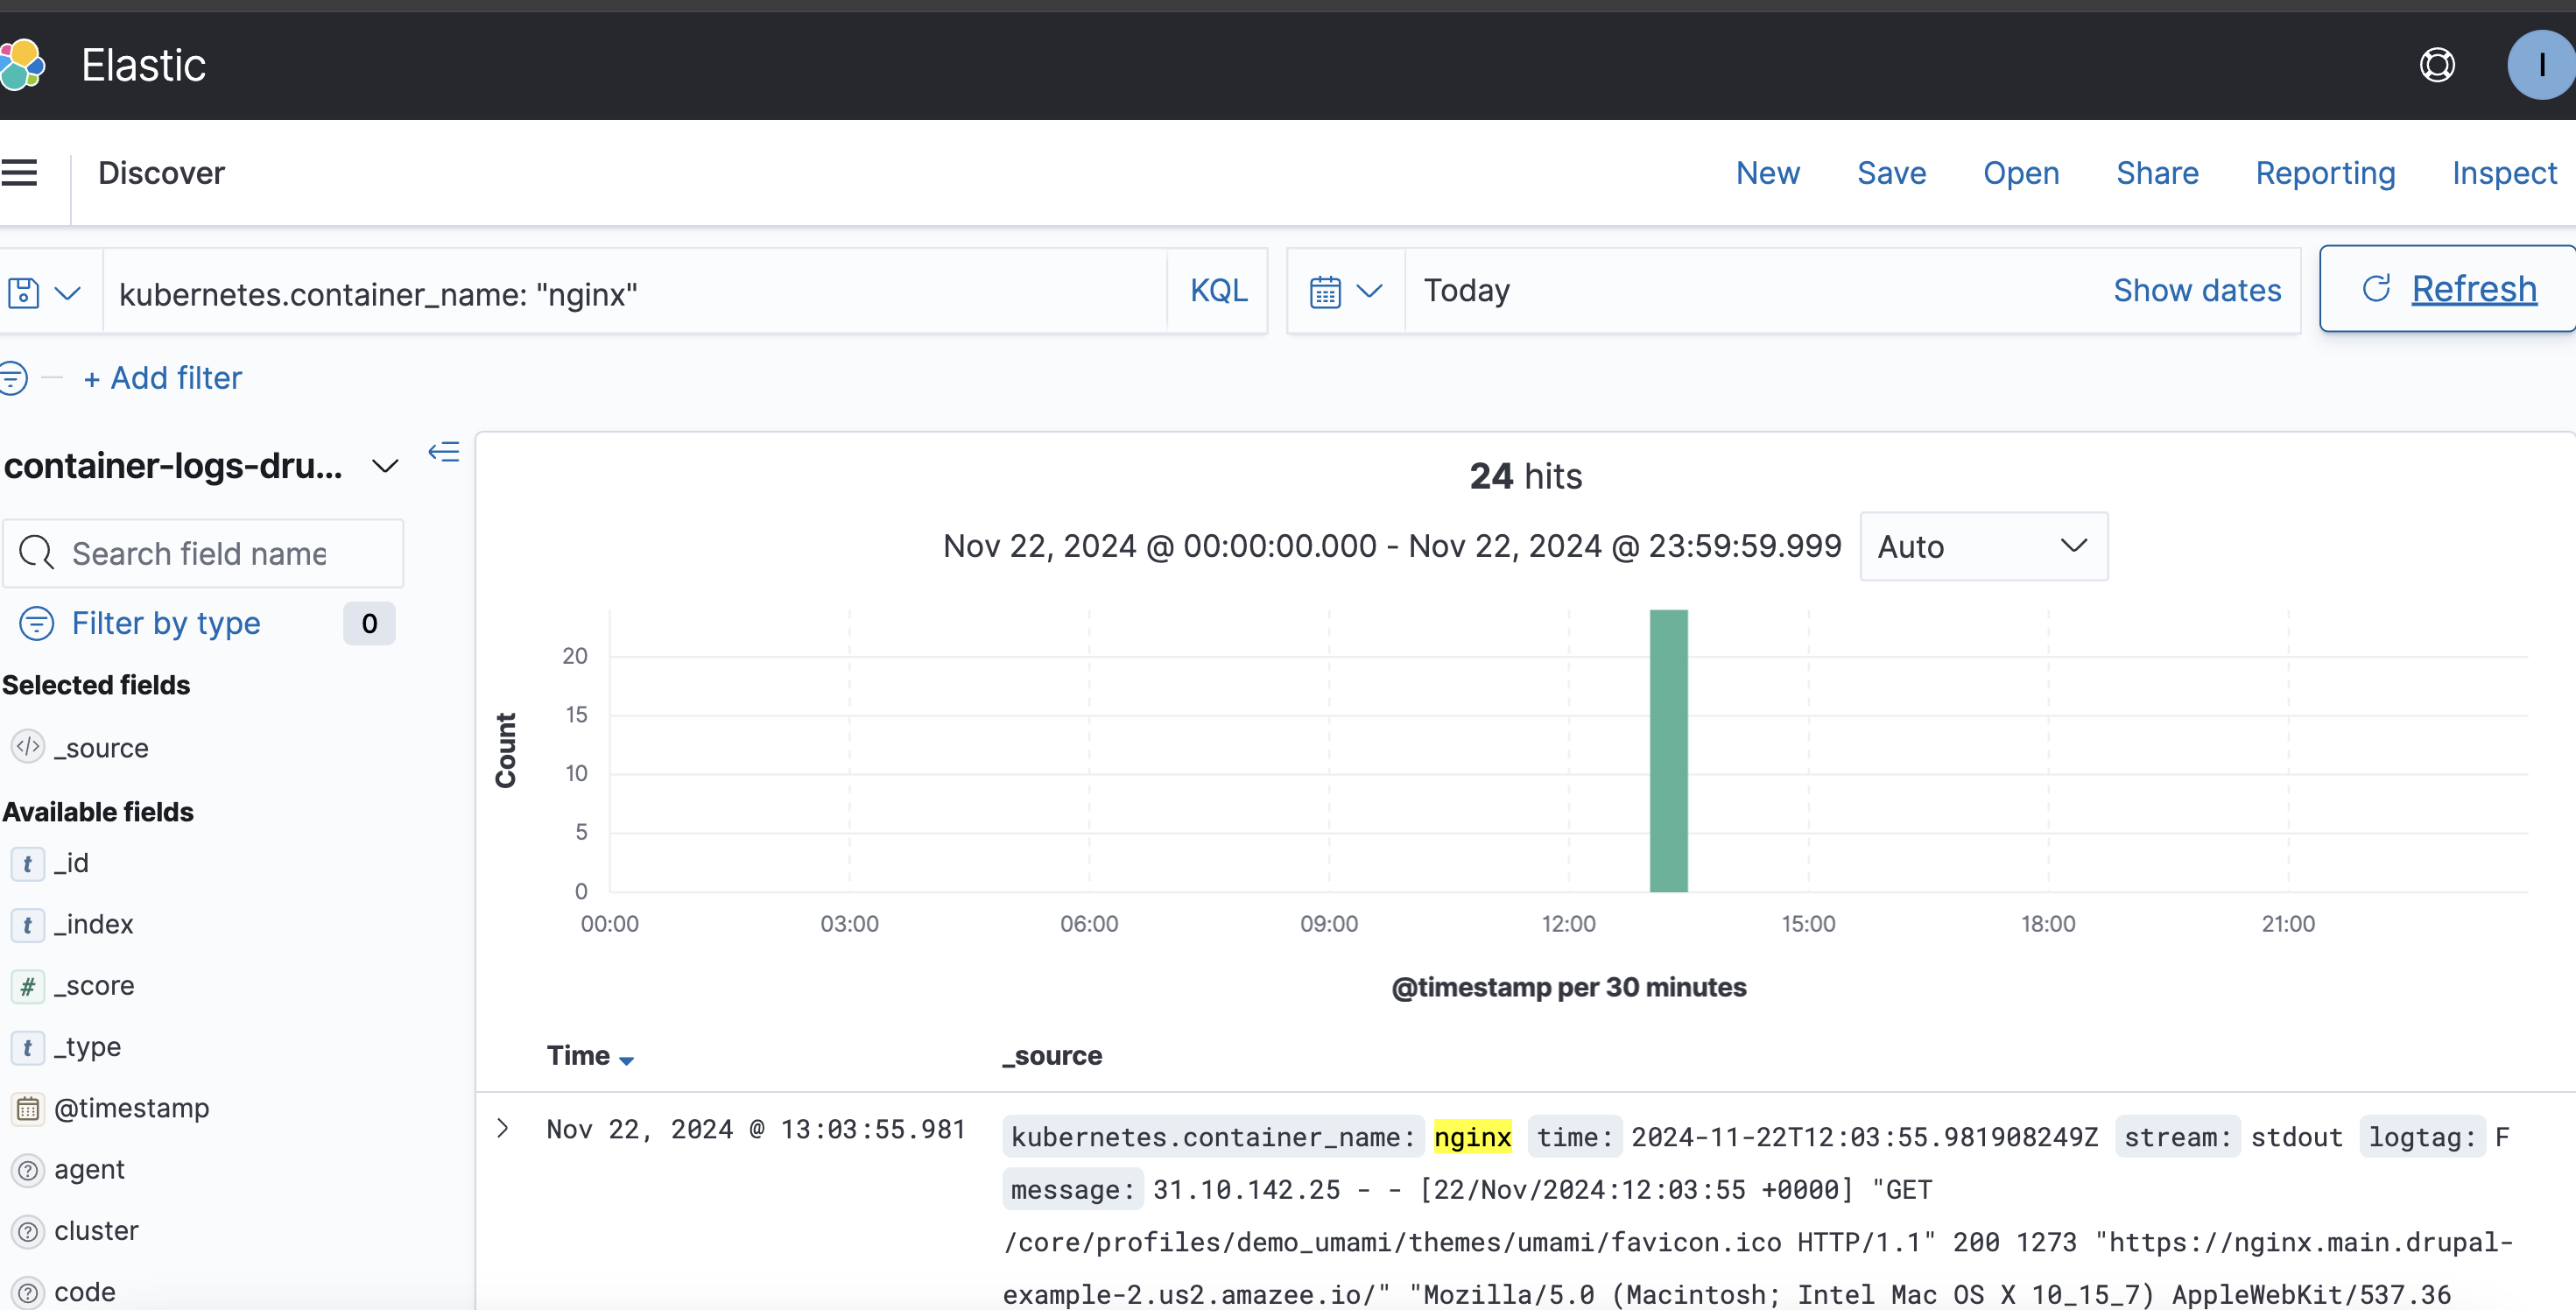Open the Reporting menu

[x=2325, y=172]
